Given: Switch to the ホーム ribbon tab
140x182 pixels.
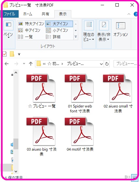Looking at the screenshot, I should pos(27,14).
